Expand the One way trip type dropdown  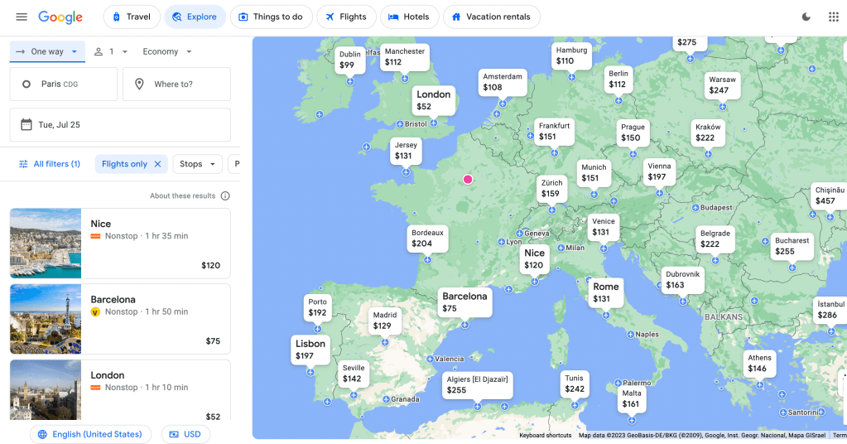point(48,51)
